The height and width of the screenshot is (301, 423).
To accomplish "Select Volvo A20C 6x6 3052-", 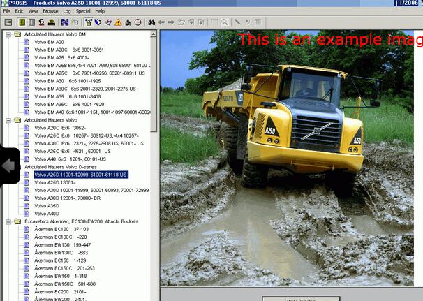I will click(60, 128).
